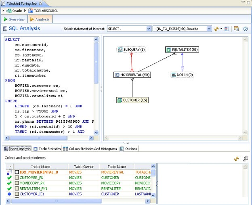The height and width of the screenshot is (205, 252).
Task: Click the Index Name column header
Action: [40, 166]
